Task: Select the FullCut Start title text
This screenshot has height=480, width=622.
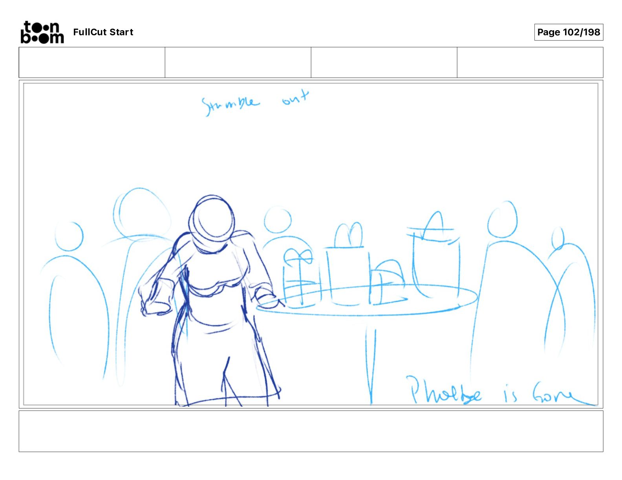Action: point(103,32)
